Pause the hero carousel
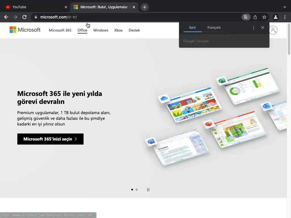This screenshot has width=291, height=218. 148,190
